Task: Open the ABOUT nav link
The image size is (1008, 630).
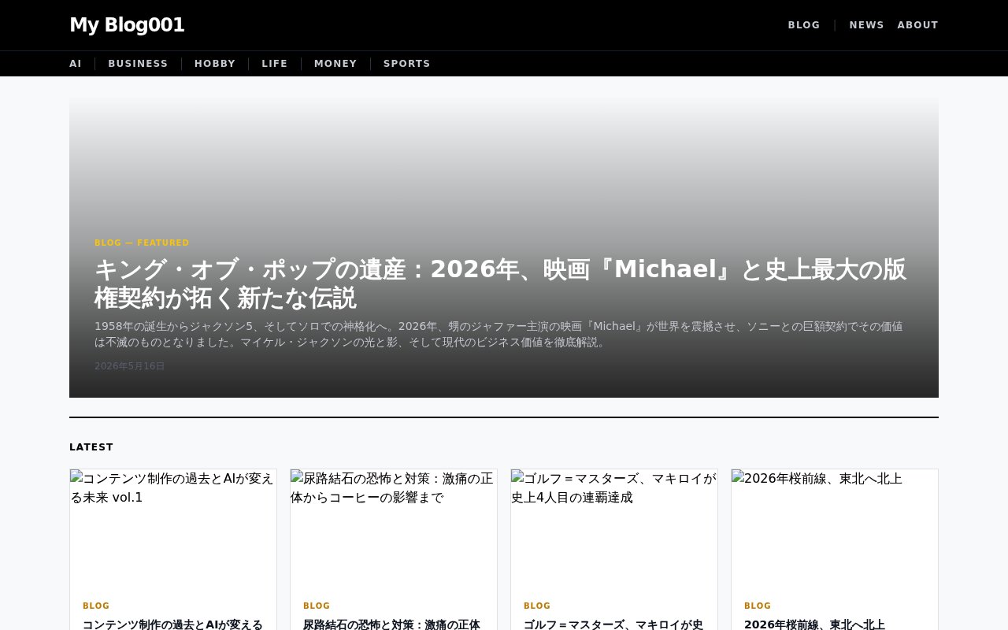Action: [917, 25]
